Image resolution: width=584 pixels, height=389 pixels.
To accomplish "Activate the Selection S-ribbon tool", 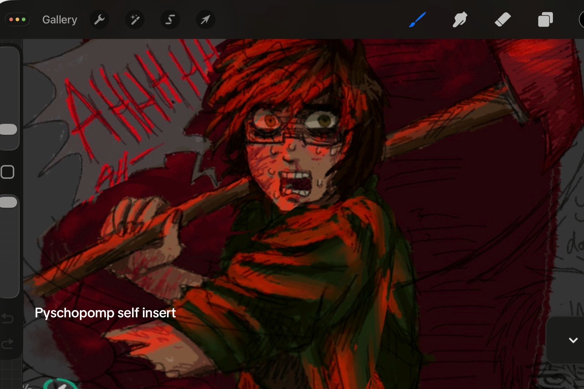I will (170, 19).
